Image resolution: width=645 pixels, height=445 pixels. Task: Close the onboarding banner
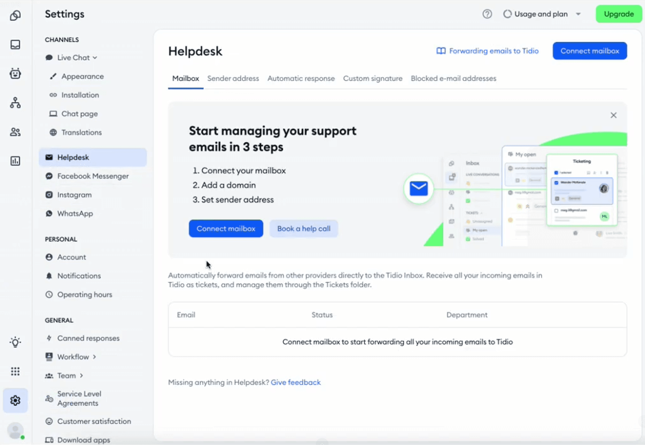[613, 115]
